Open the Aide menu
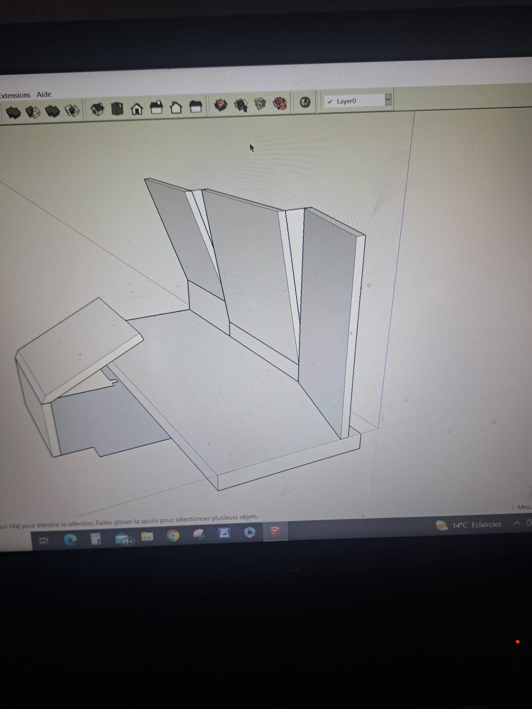 tap(44, 94)
